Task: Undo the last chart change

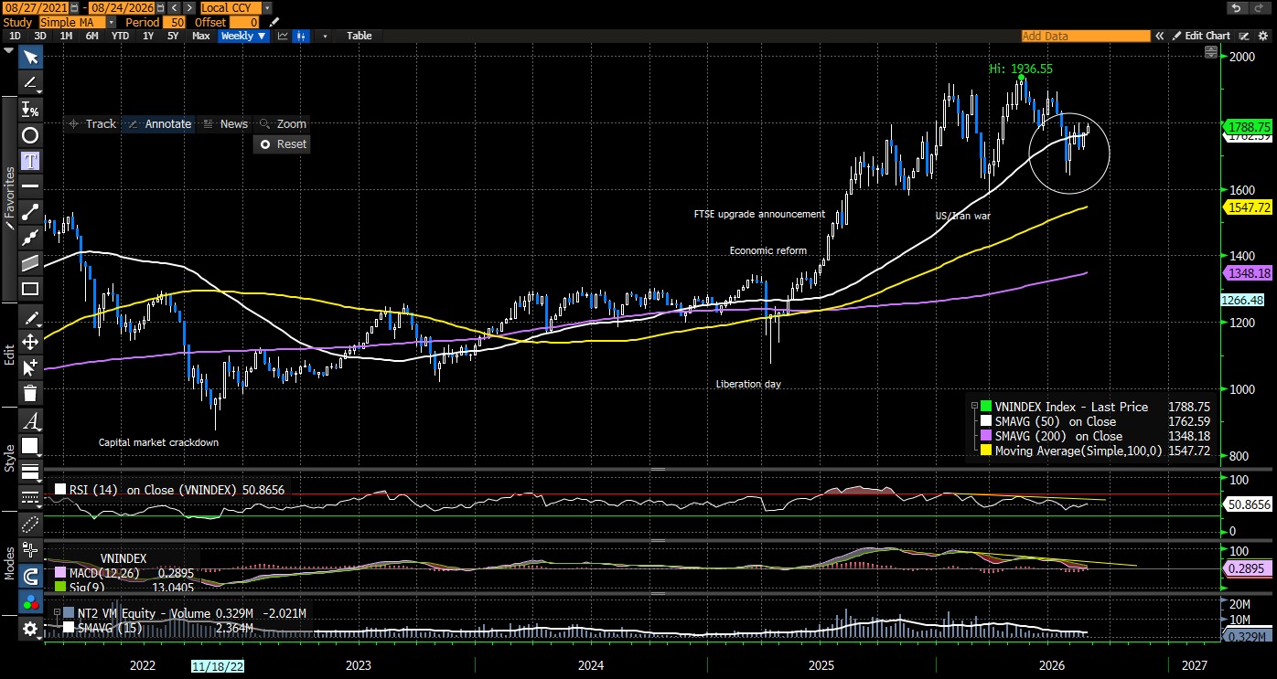Action: 1237,7
